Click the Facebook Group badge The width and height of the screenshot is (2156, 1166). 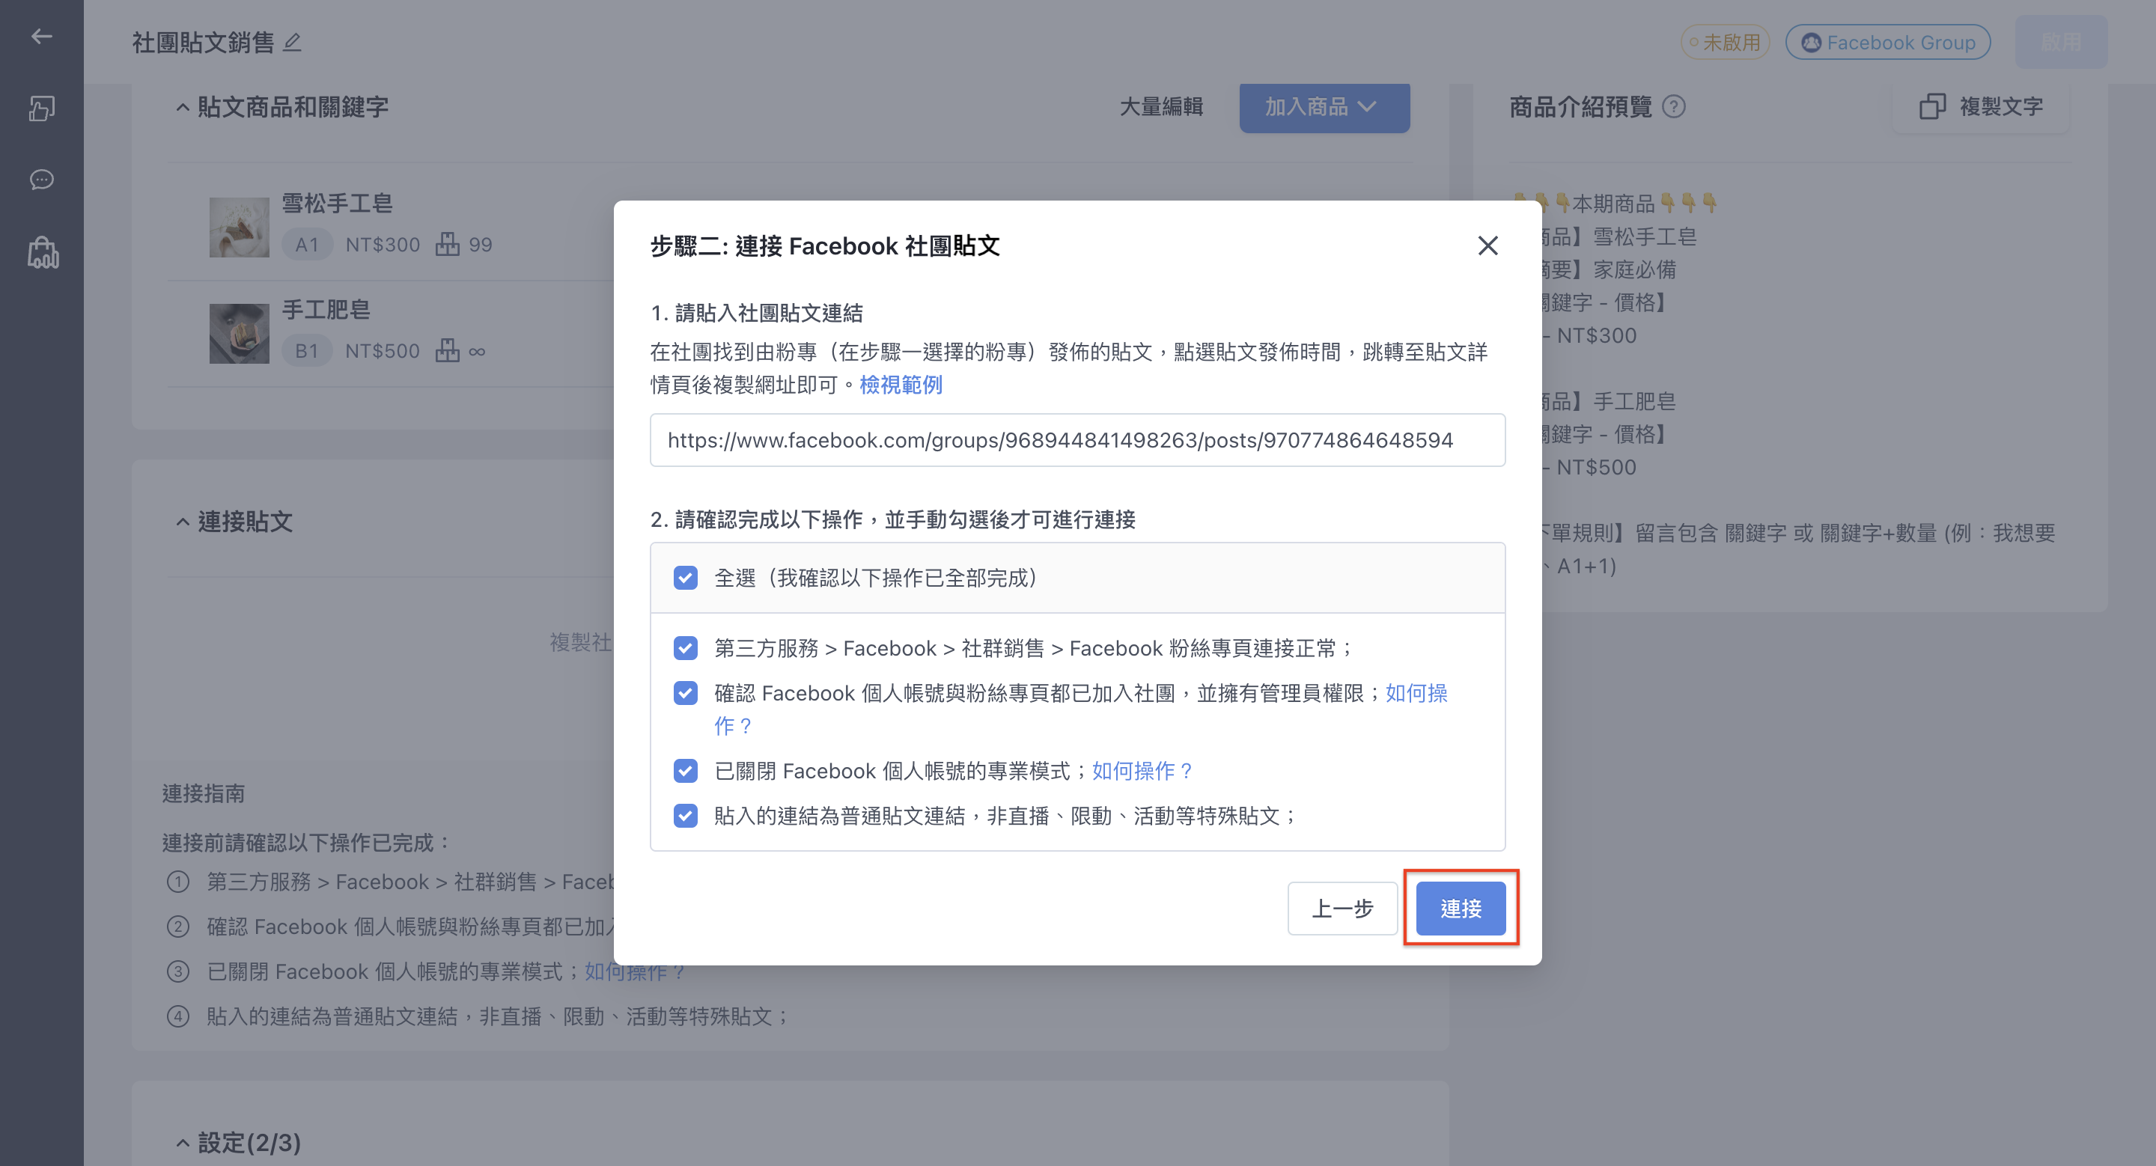[x=1887, y=42]
